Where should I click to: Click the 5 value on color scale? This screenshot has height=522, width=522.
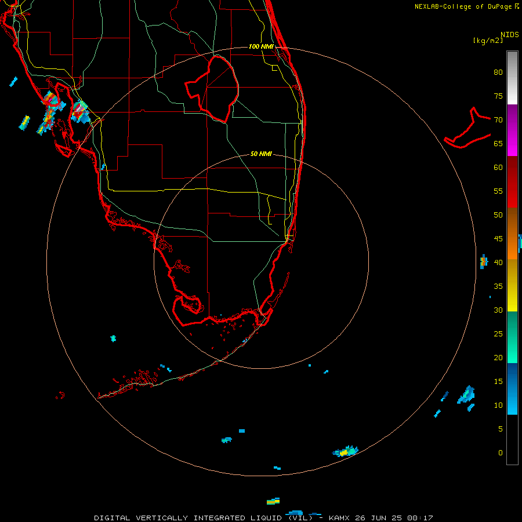[501, 429]
